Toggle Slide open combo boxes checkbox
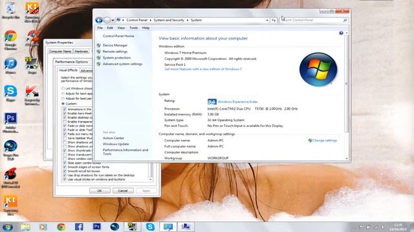414x232 pixels. (65, 163)
